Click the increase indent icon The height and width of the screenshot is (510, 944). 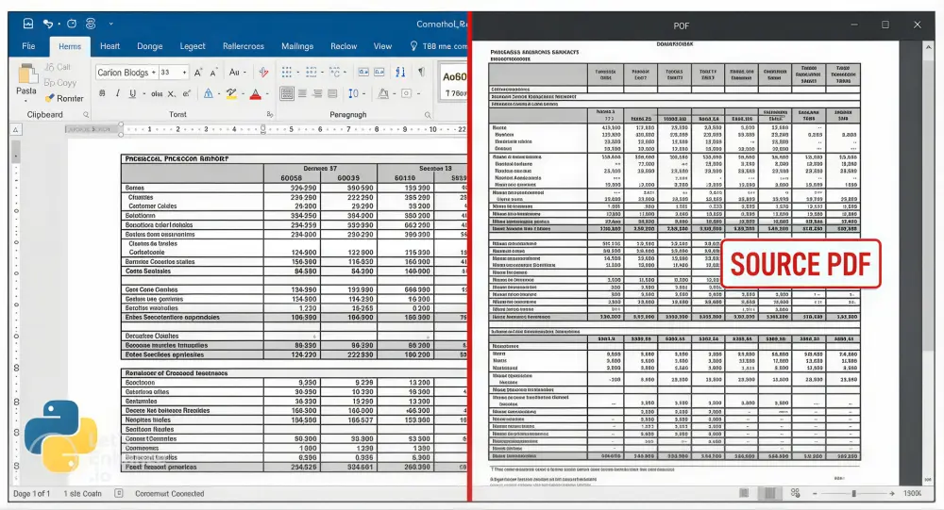coord(379,73)
